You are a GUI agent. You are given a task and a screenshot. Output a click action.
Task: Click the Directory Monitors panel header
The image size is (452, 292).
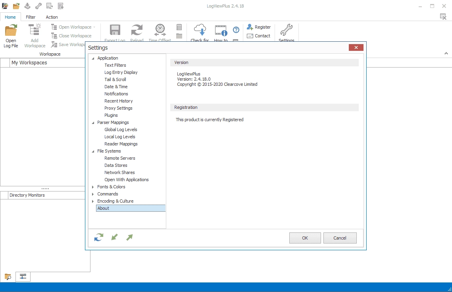coord(47,195)
